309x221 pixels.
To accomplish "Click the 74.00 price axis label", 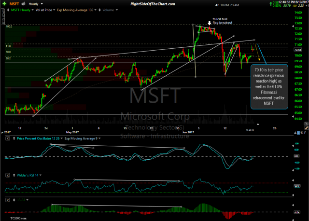I will [298, 13].
